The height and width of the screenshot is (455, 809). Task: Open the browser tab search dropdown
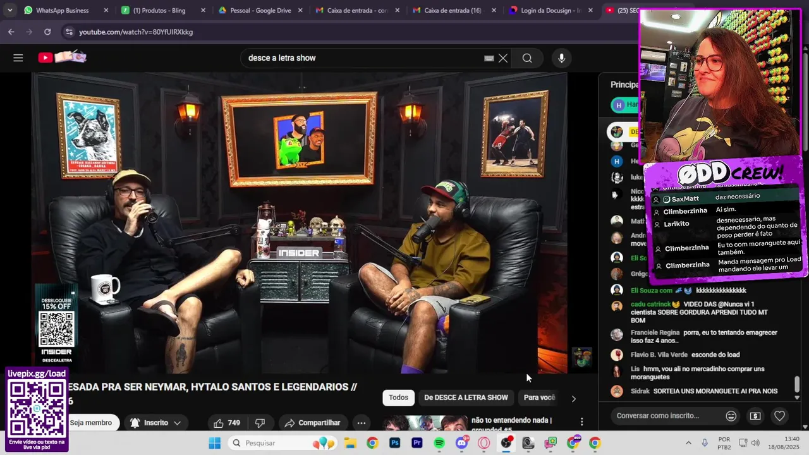coord(9,10)
